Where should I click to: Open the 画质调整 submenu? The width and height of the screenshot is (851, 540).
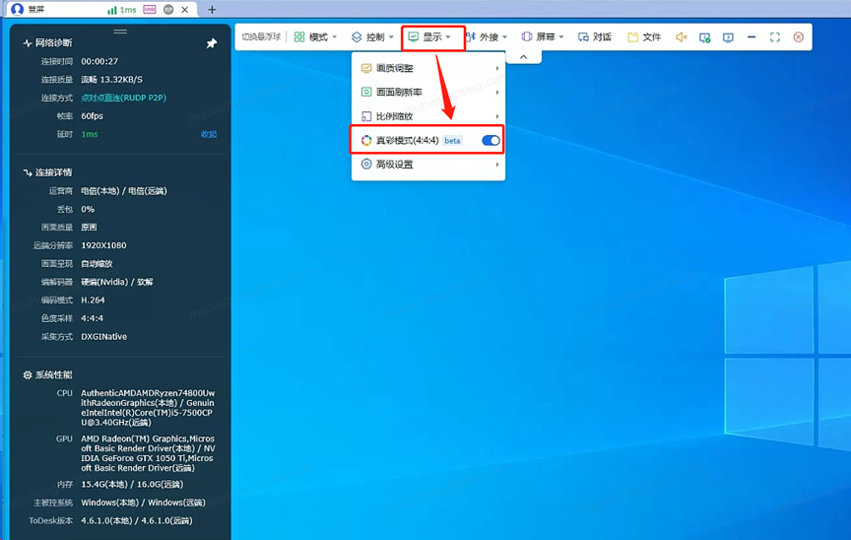pyautogui.click(x=428, y=69)
